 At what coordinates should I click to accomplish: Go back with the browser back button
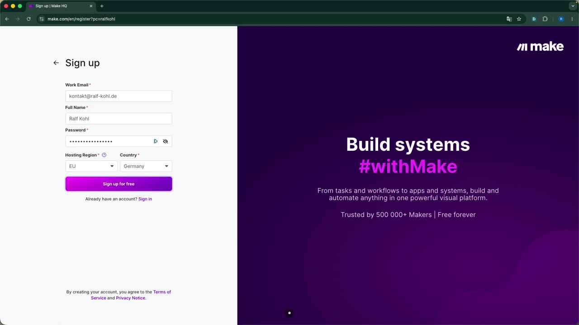pos(7,19)
